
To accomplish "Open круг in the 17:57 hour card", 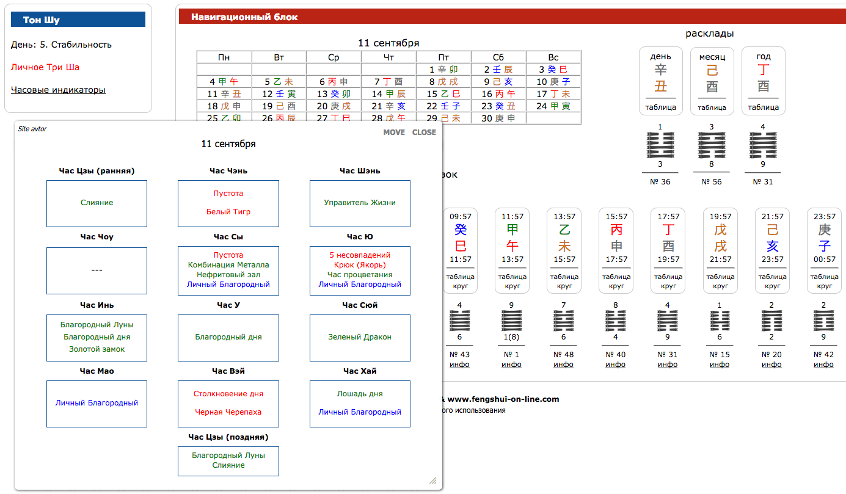I will [668, 286].
